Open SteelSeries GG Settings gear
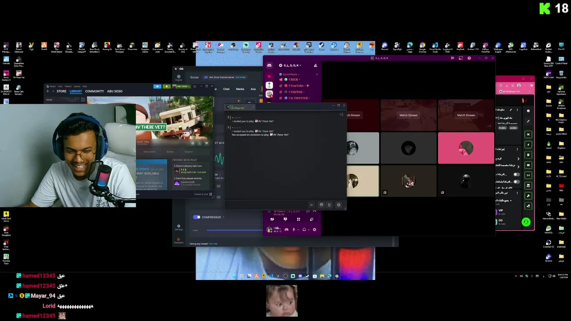Viewport: 571px width, 321px height. coord(178,227)
